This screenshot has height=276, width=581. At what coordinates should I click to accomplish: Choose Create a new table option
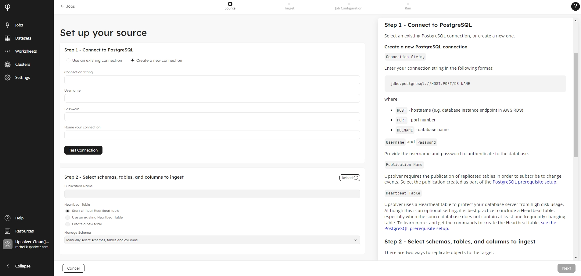[68, 224]
